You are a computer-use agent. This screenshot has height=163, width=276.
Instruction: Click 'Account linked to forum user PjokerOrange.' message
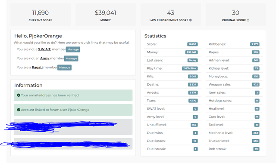click(x=73, y=110)
